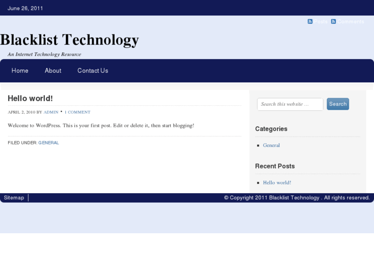374x280 pixels.
Task: Open the About page in navigation
Action: point(53,71)
